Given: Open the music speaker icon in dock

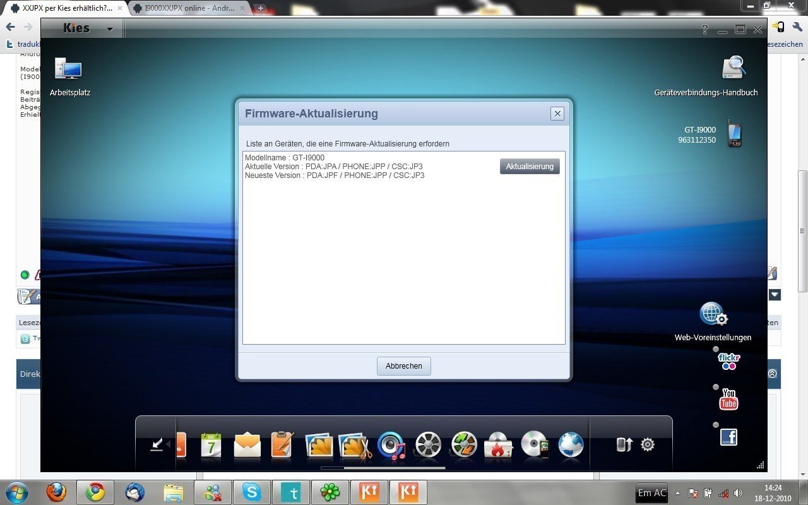Looking at the screenshot, I should coord(391,446).
